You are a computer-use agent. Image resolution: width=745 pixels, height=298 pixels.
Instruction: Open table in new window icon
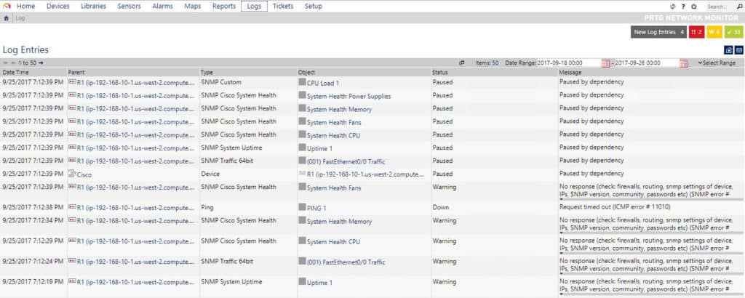coord(462,63)
